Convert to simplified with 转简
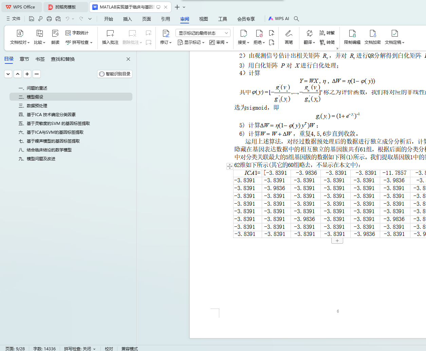 point(327,42)
